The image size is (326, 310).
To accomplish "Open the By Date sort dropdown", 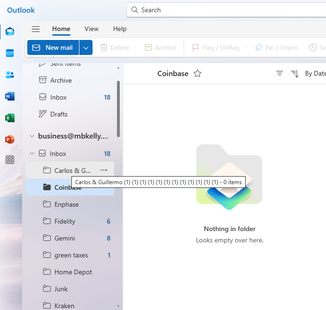I will point(315,74).
